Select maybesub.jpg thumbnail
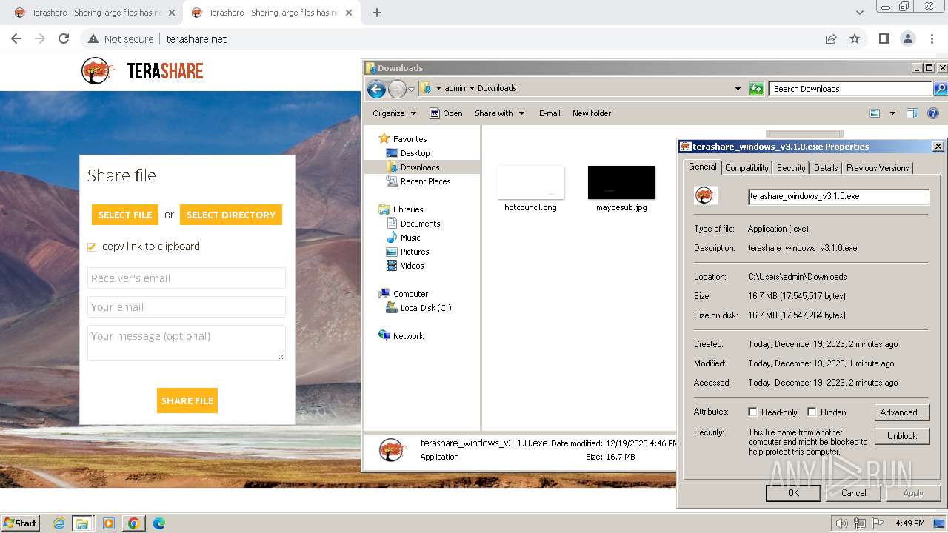Screen dimensions: 948x533 pyautogui.click(x=621, y=183)
